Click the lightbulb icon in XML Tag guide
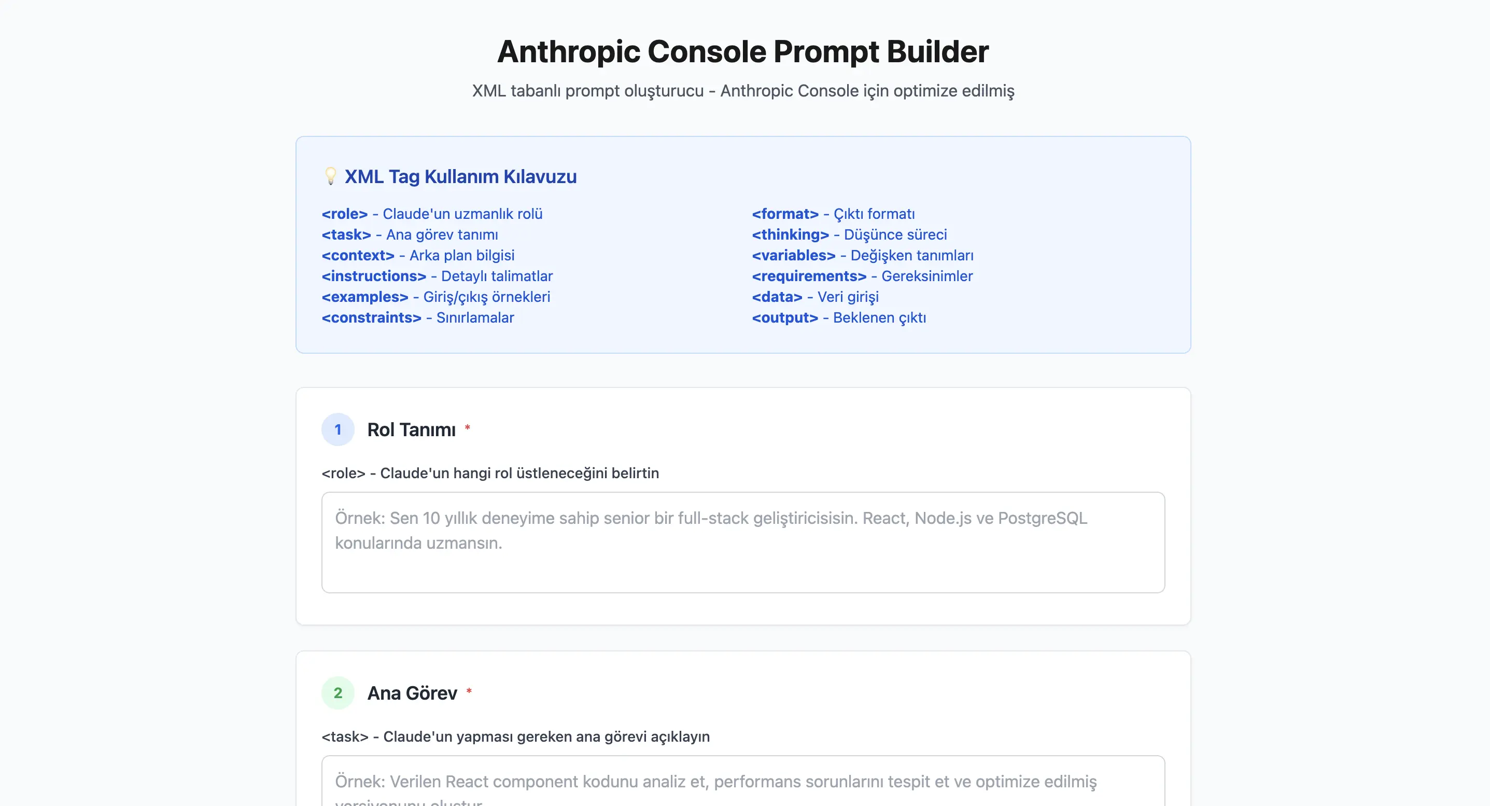This screenshot has height=806, width=1490. click(331, 176)
